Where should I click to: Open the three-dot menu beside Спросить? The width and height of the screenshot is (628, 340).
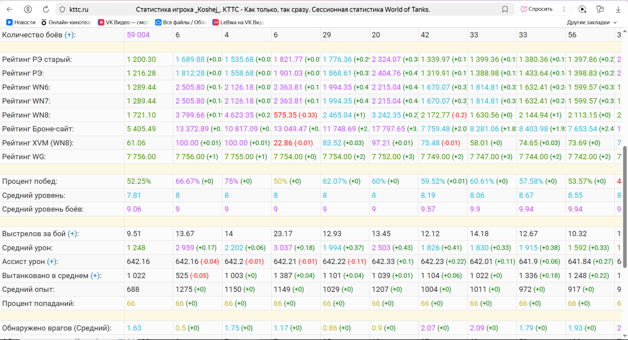(x=563, y=9)
